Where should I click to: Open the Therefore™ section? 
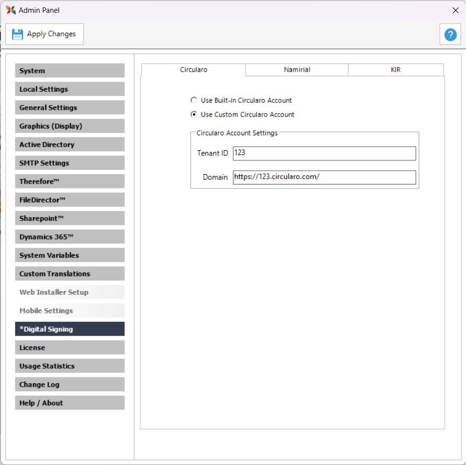pos(70,181)
